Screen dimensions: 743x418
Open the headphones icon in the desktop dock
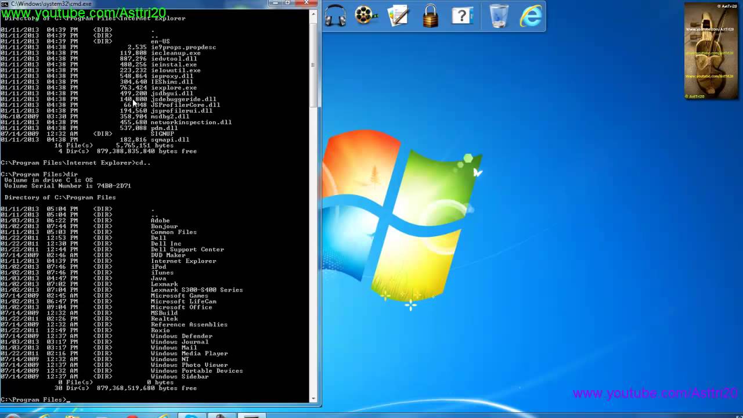[336, 15]
